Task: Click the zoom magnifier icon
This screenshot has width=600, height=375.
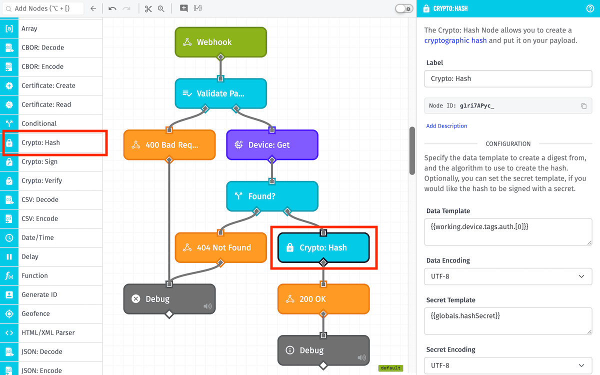Action: 161,8
